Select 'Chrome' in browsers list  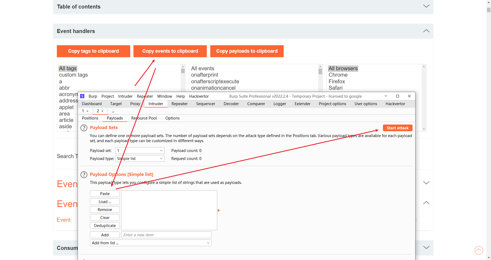click(x=338, y=75)
